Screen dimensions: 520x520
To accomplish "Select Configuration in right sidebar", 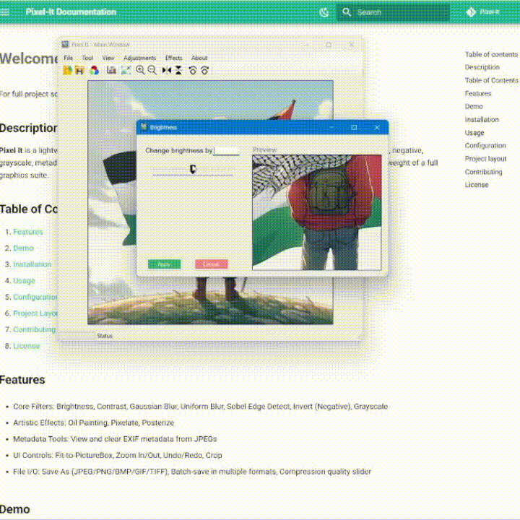I will 485,146.
